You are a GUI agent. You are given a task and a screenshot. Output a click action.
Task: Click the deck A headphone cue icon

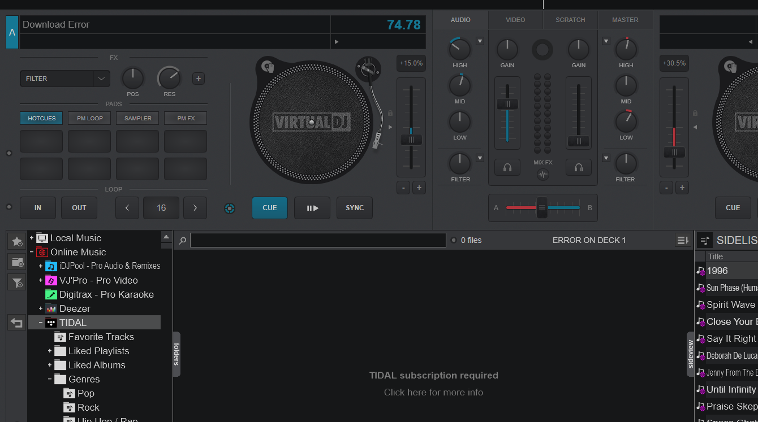pos(507,167)
